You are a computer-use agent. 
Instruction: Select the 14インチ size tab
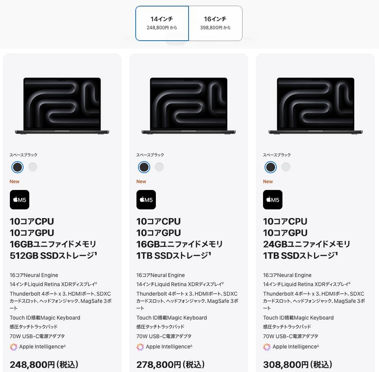pos(162,23)
